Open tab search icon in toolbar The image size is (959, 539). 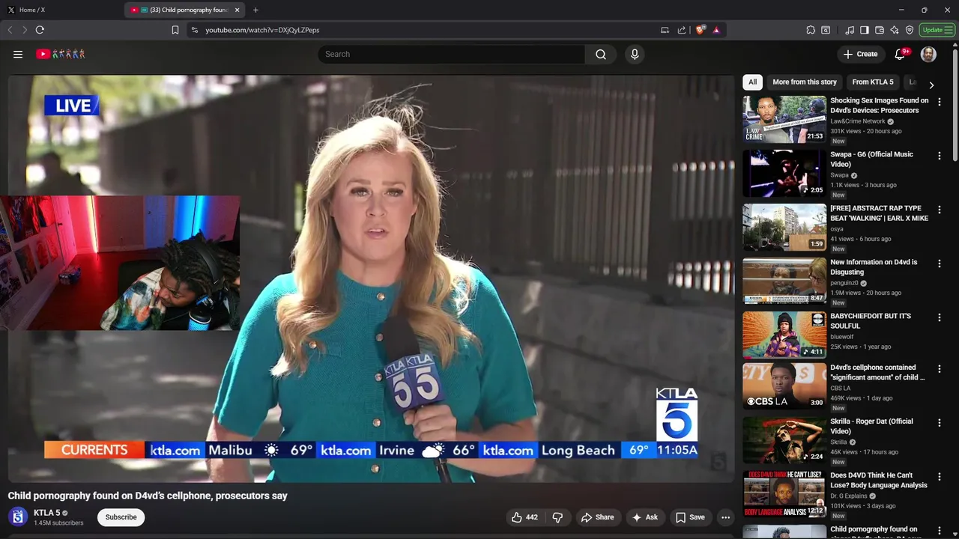click(826, 30)
